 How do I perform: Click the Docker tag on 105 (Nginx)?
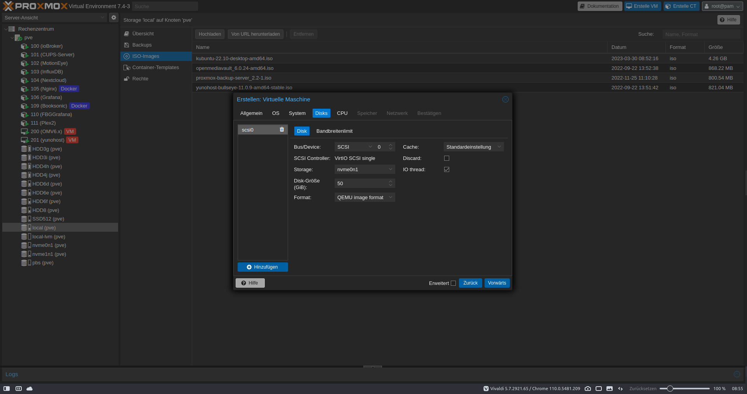point(69,89)
